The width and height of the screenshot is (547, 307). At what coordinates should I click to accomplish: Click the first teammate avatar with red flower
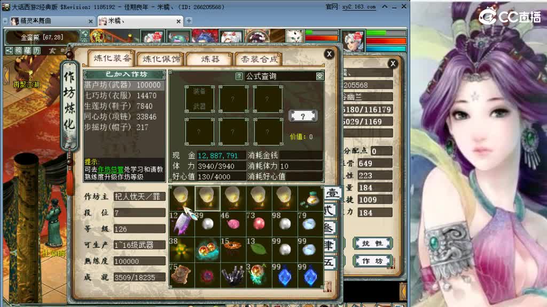[152, 36]
